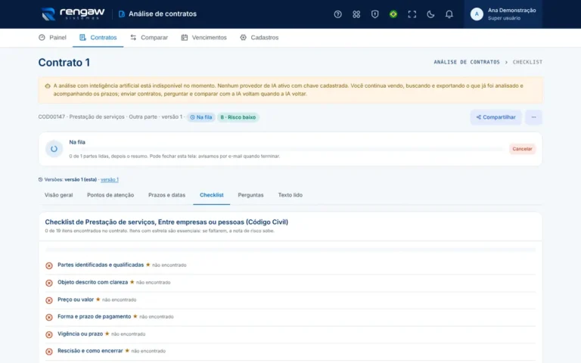Open the help question-mark icon
This screenshot has height=363, width=581.
point(337,14)
